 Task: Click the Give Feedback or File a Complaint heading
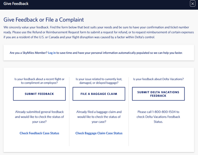coord(44,19)
